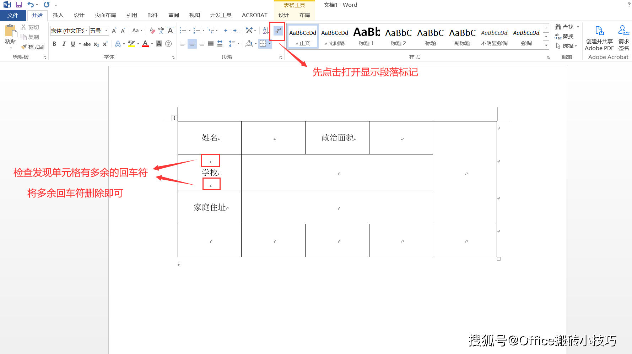Image resolution: width=632 pixels, height=354 pixels.
Task: Apply superscript formatting icon
Action: click(x=106, y=44)
